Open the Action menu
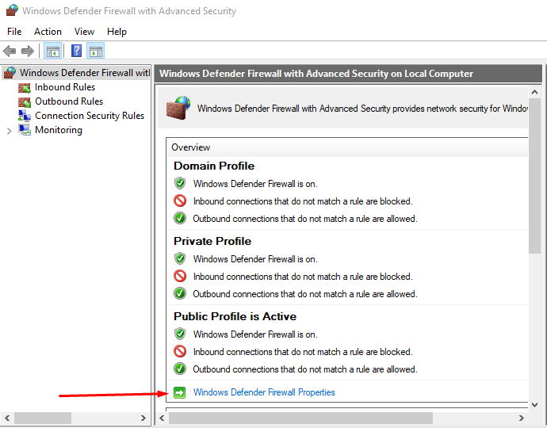Viewport: 547px width, 428px height. click(48, 32)
